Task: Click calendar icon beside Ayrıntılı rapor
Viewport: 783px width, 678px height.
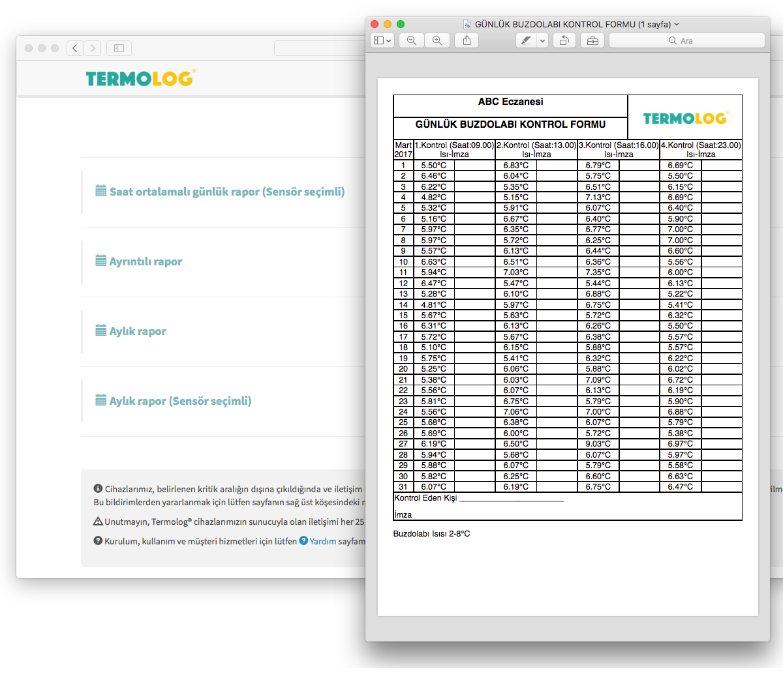Action: 100,261
